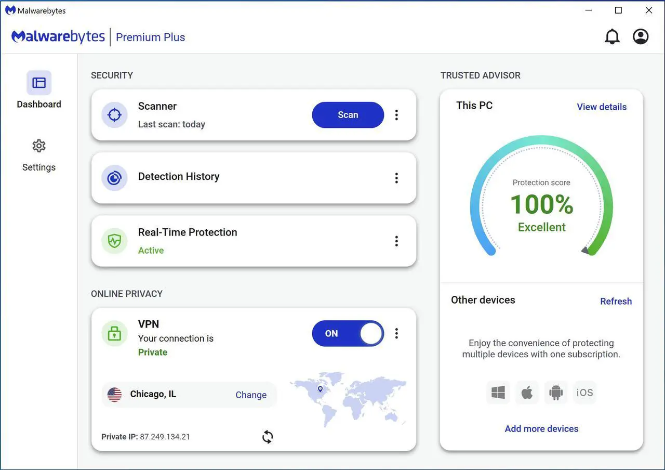Click the refresh icon next to Private IP
The height and width of the screenshot is (470, 665).
[x=267, y=437]
